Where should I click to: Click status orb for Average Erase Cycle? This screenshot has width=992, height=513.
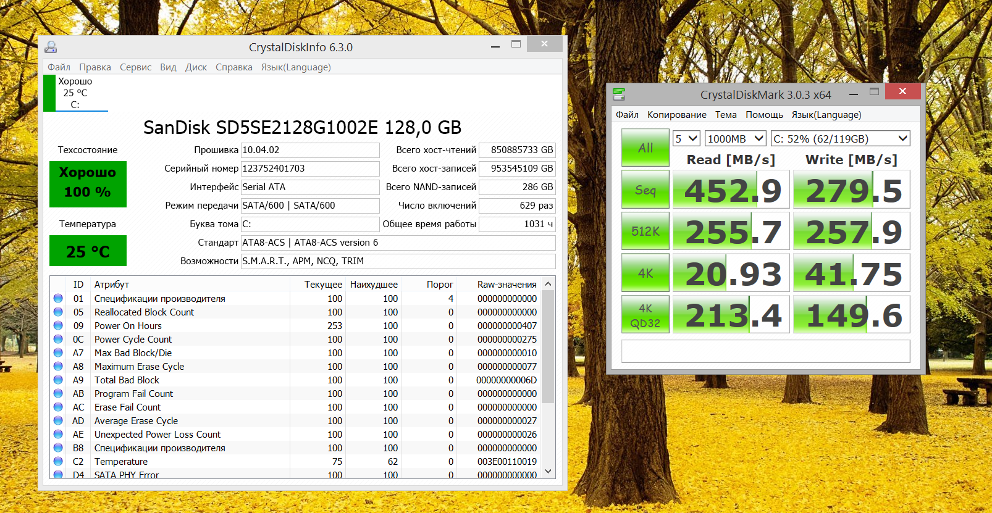[58, 420]
